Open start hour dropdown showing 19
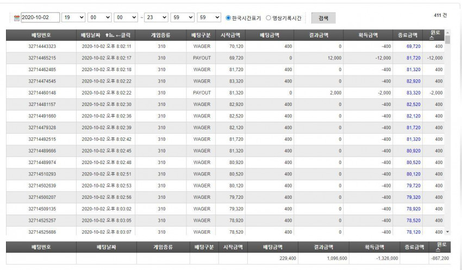The height and width of the screenshot is (270, 462). tap(73, 17)
